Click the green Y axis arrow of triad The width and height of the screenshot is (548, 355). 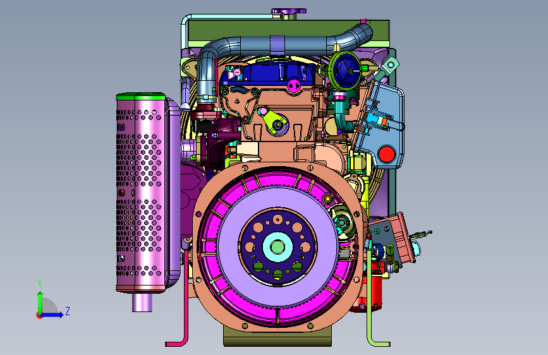click(x=40, y=302)
